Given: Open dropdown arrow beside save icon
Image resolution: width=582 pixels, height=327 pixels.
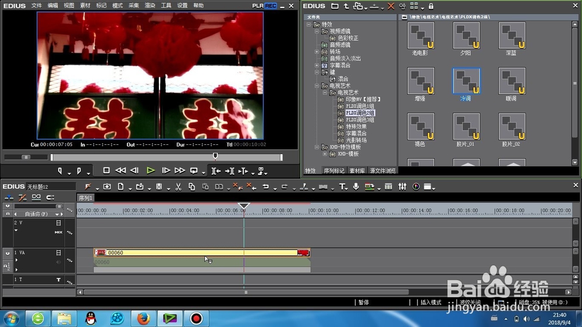Looking at the screenshot, I should [168, 189].
